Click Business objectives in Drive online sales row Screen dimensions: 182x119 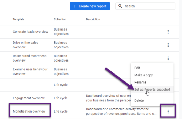(61, 45)
